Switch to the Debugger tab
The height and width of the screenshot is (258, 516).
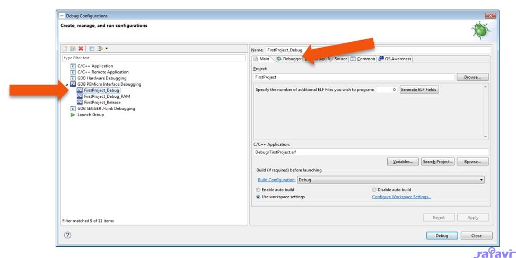pos(288,59)
